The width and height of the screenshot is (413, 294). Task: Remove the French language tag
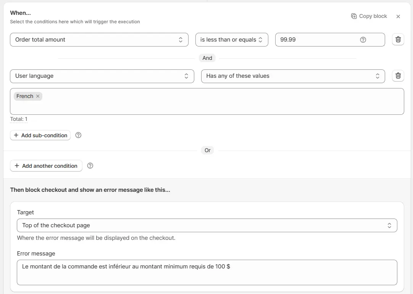(x=38, y=96)
